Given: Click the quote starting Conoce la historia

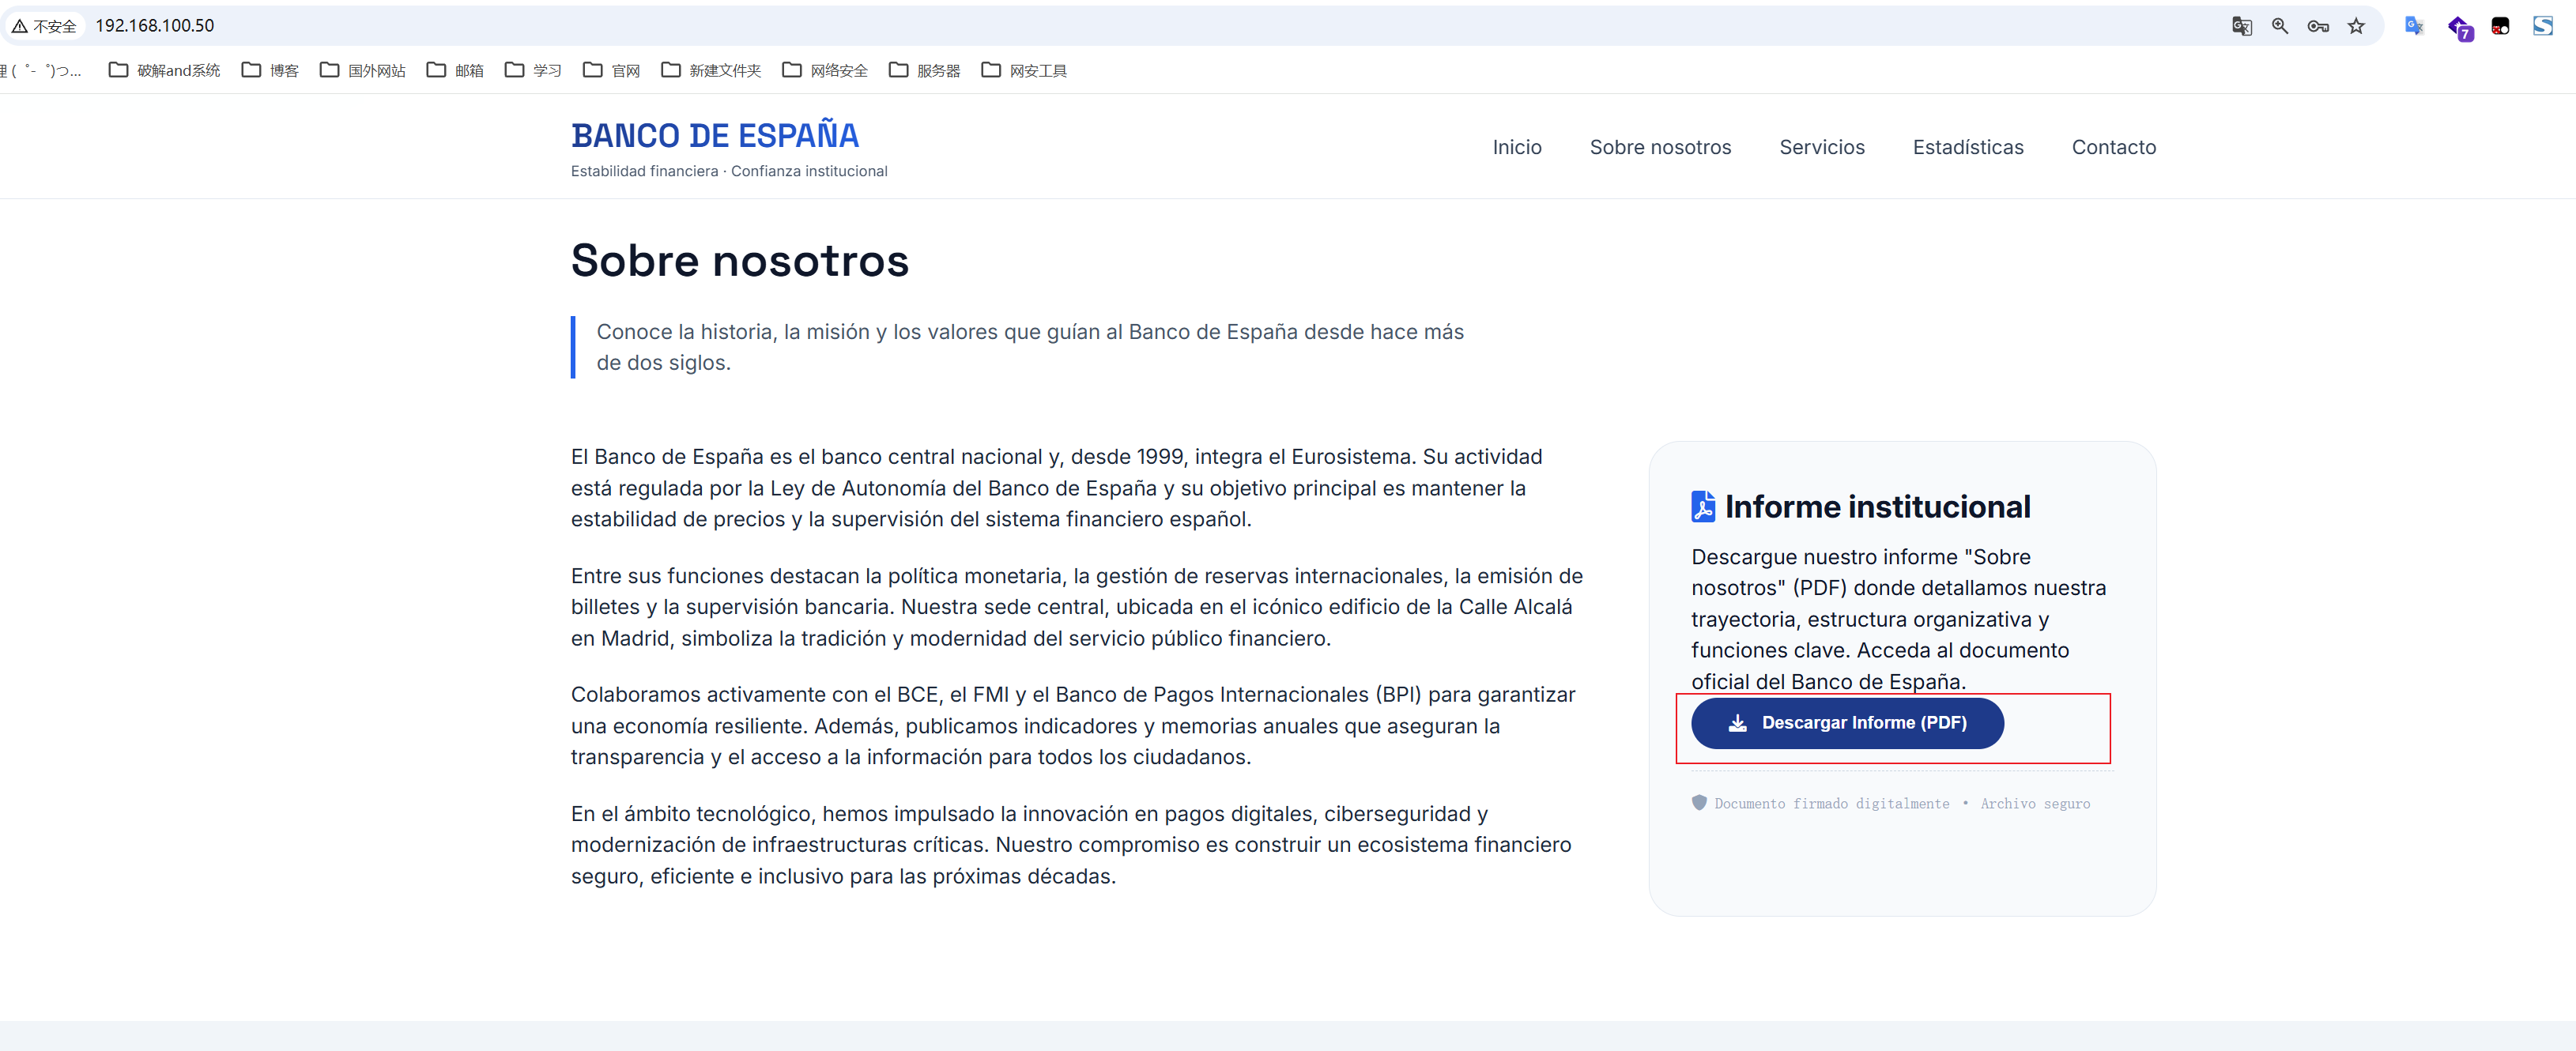Looking at the screenshot, I should (1030, 347).
